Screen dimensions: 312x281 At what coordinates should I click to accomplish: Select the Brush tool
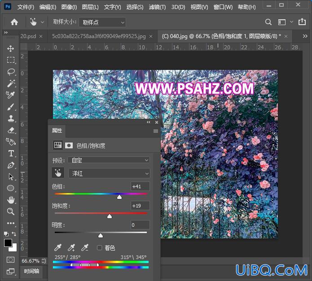pos(10,107)
